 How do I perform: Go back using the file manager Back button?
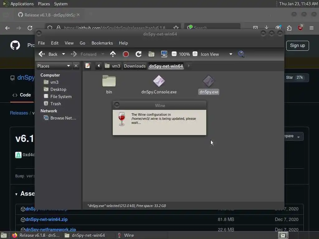tap(48, 54)
